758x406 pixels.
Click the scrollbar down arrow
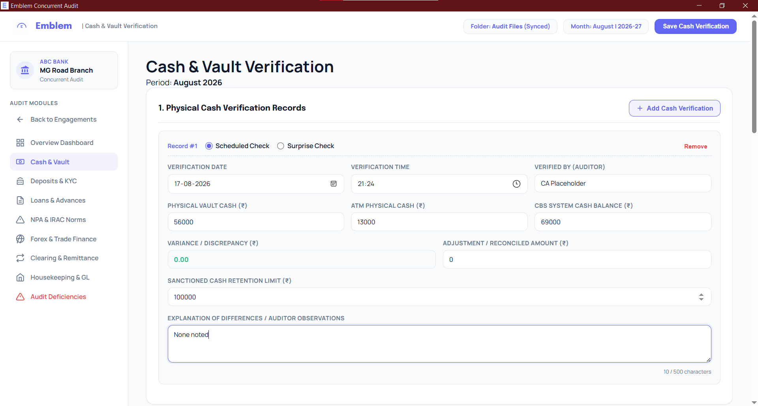pos(754,402)
